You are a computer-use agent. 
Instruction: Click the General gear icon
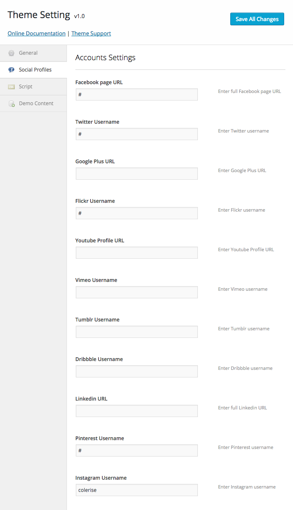11,53
